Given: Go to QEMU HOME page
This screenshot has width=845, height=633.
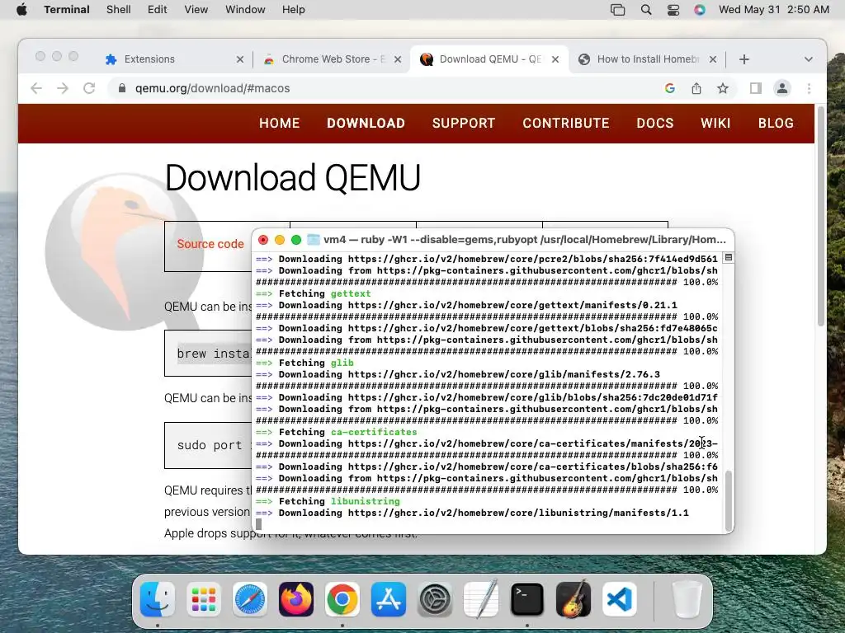Looking at the screenshot, I should coord(279,124).
